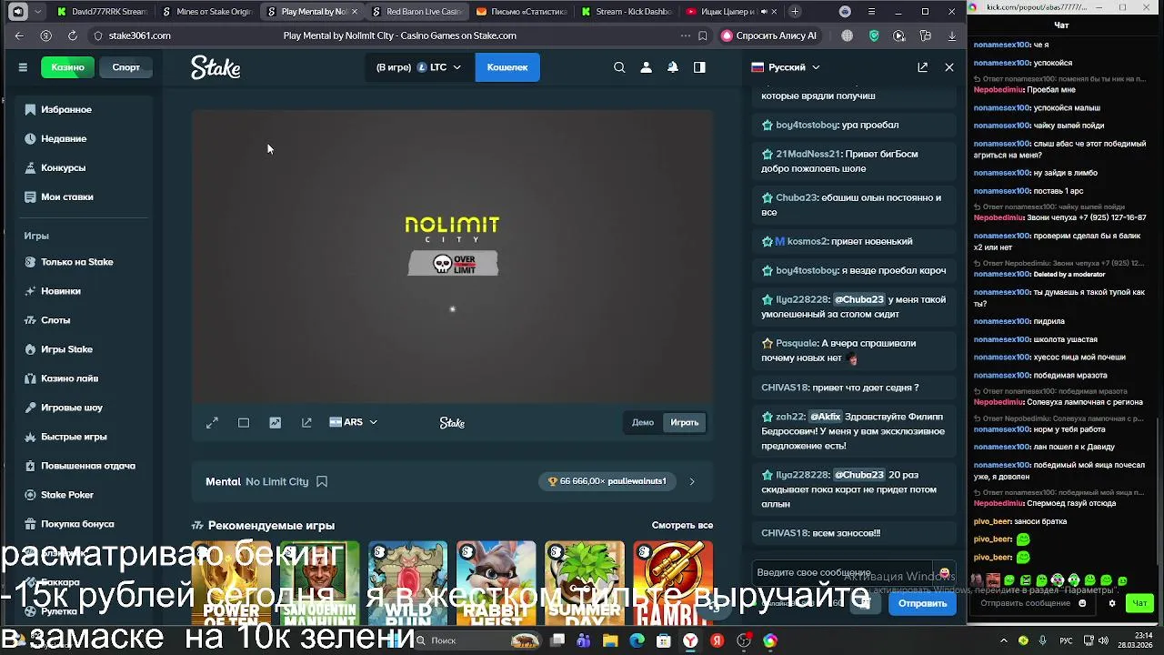Switch to Играть real-money mode
This screenshot has height=655, width=1164.
coord(684,422)
